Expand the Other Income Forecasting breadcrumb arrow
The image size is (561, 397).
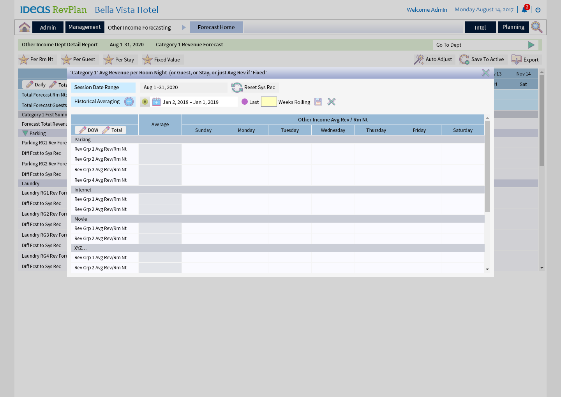pos(184,28)
